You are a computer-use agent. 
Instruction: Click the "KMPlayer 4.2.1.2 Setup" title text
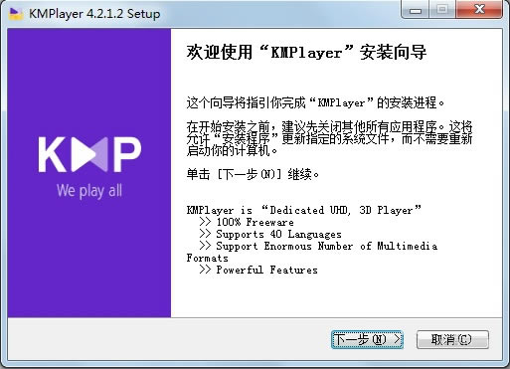point(94,14)
